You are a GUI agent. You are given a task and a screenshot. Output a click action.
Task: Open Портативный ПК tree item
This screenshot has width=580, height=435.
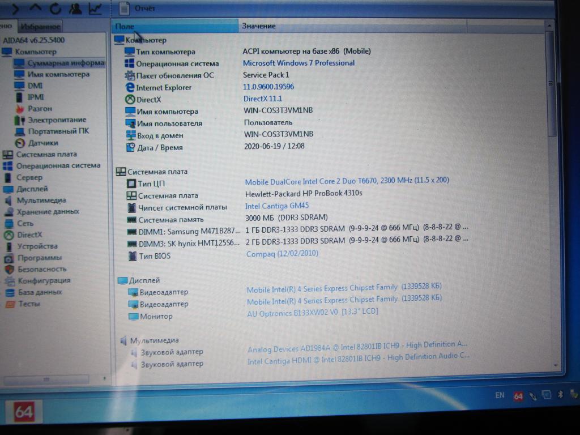click(x=58, y=131)
